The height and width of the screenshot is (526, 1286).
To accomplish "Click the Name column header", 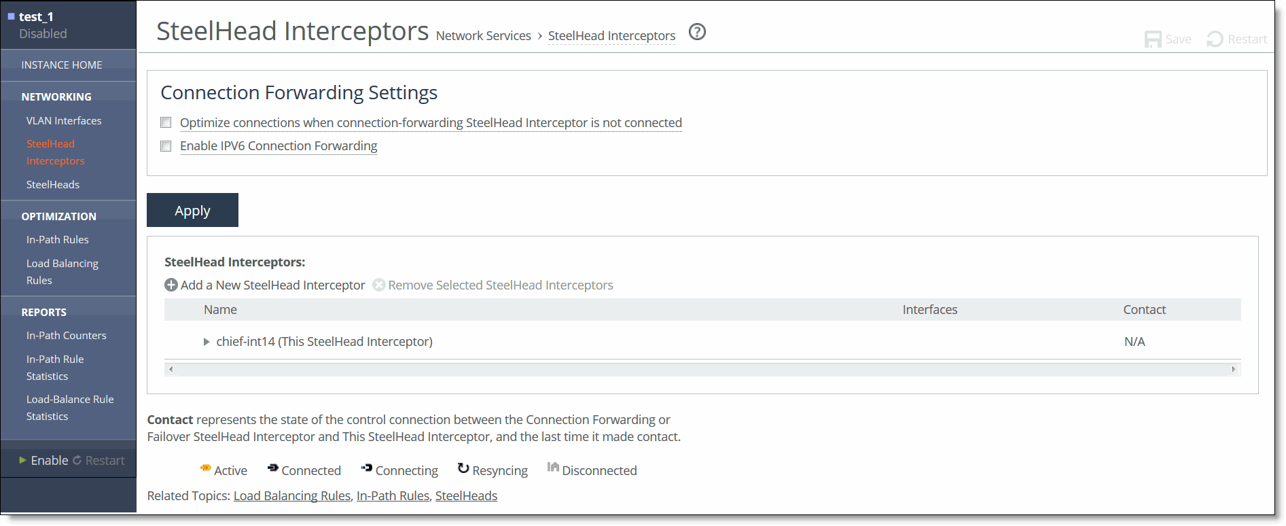I will point(220,310).
